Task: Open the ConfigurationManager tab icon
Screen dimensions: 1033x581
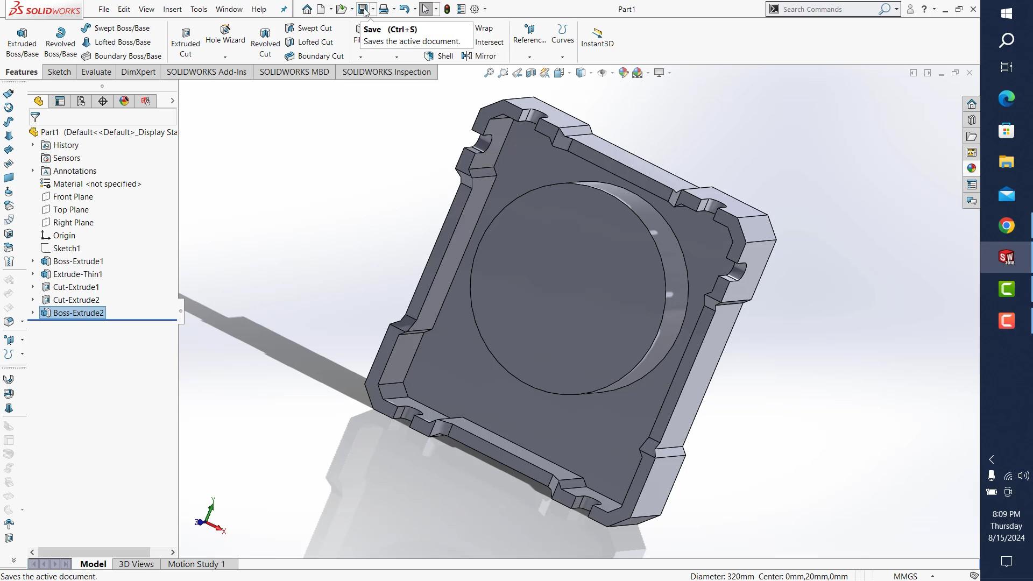Action: click(81, 101)
